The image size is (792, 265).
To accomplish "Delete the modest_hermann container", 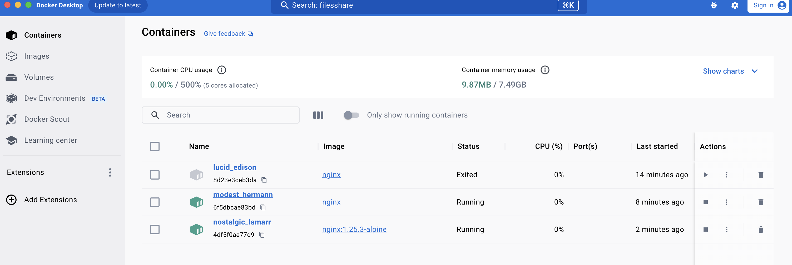I will 761,202.
